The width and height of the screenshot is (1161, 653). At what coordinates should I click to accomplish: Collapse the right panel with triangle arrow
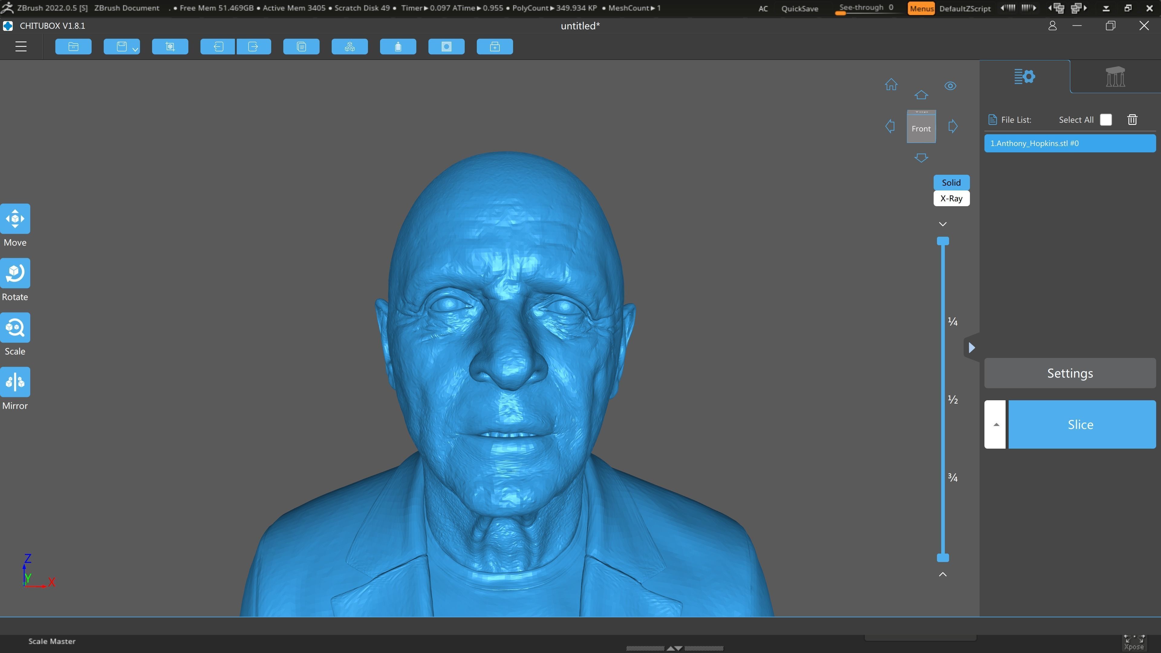(972, 347)
